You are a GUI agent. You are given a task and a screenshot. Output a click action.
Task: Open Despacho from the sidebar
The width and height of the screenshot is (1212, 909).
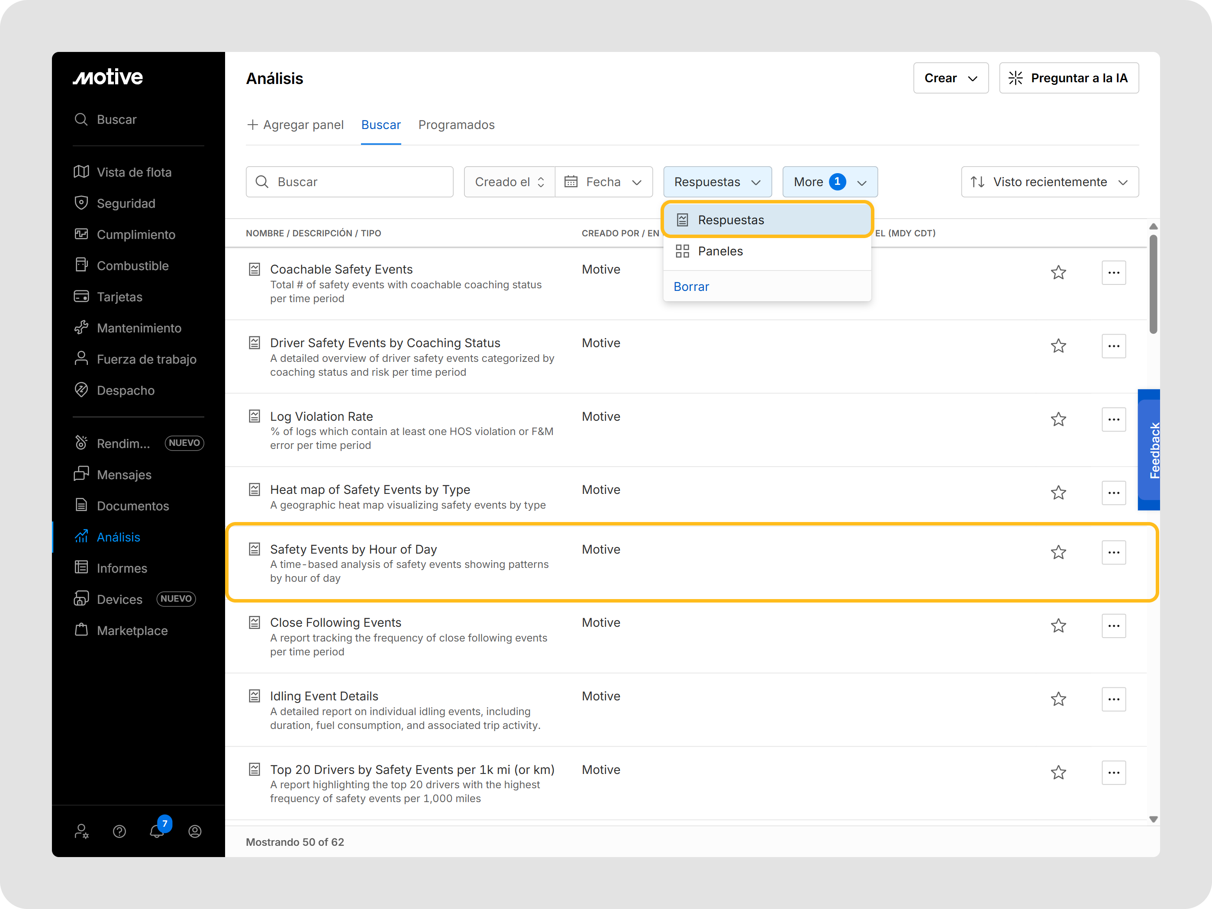(126, 390)
